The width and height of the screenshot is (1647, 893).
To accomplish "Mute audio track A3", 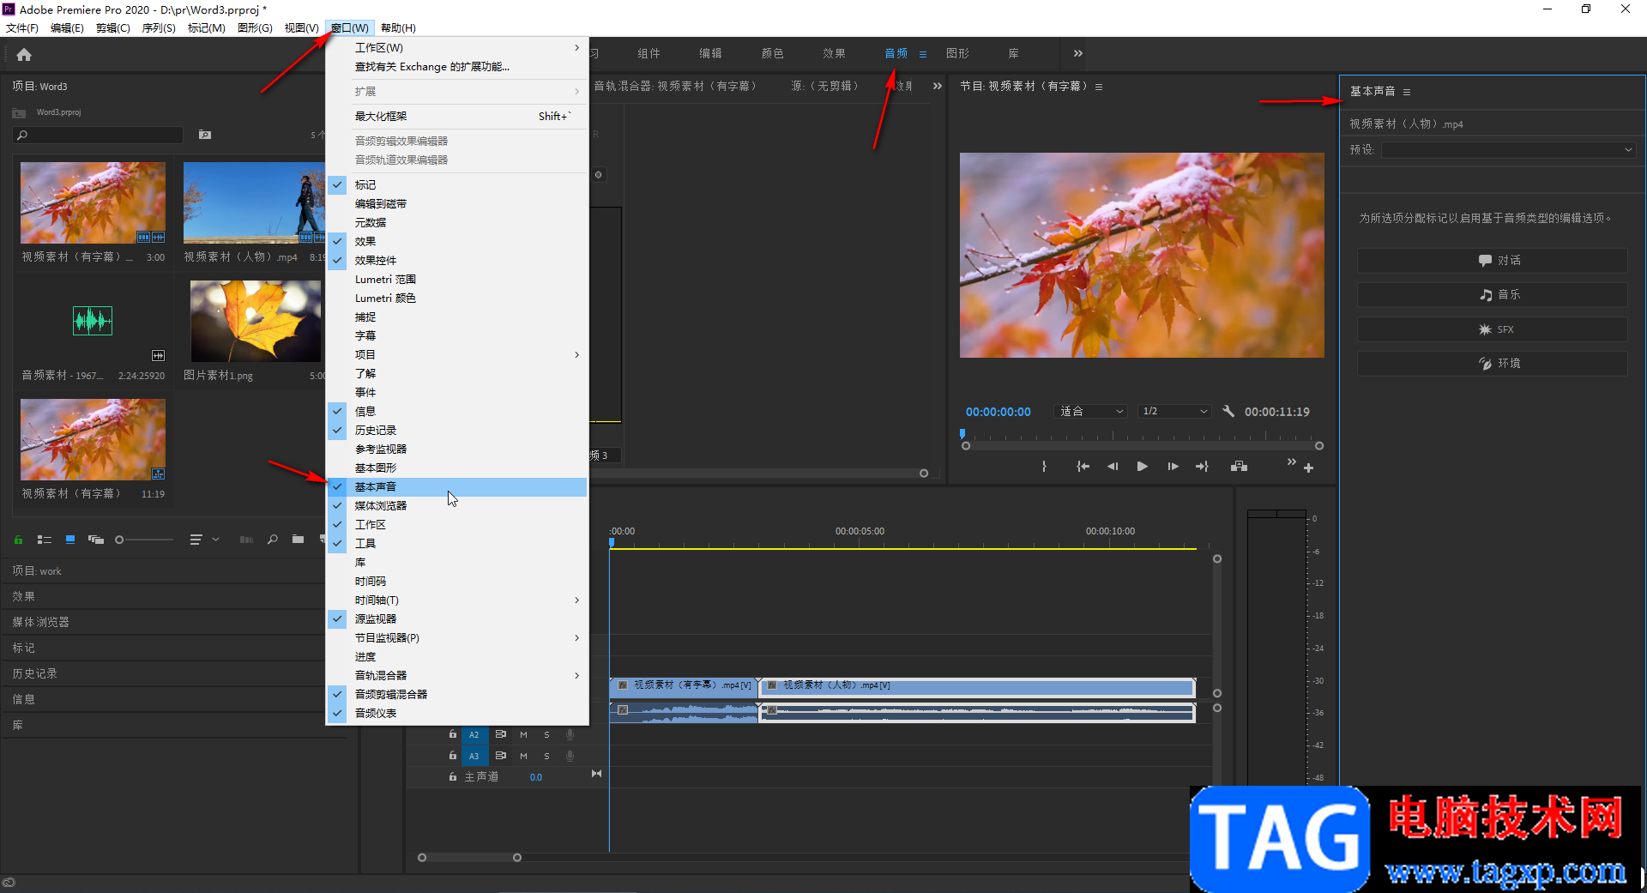I will tap(523, 756).
